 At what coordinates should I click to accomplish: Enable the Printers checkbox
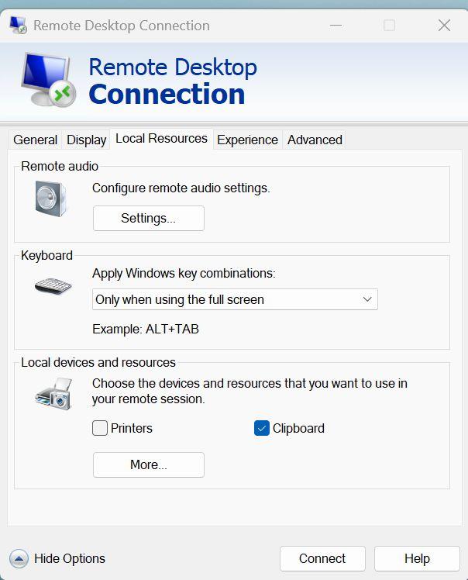pyautogui.click(x=100, y=428)
